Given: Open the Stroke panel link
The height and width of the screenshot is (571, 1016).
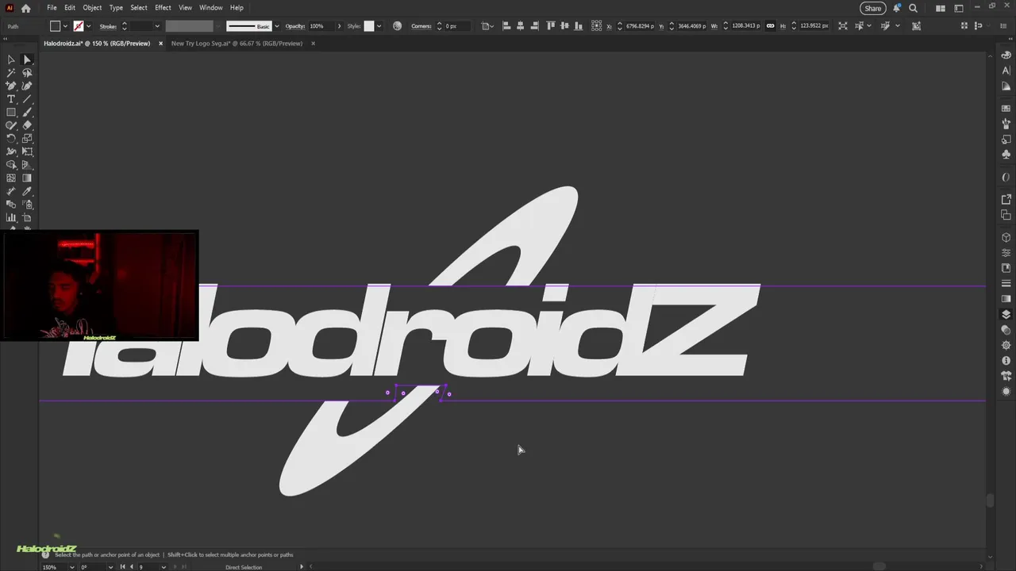Looking at the screenshot, I should [108, 26].
